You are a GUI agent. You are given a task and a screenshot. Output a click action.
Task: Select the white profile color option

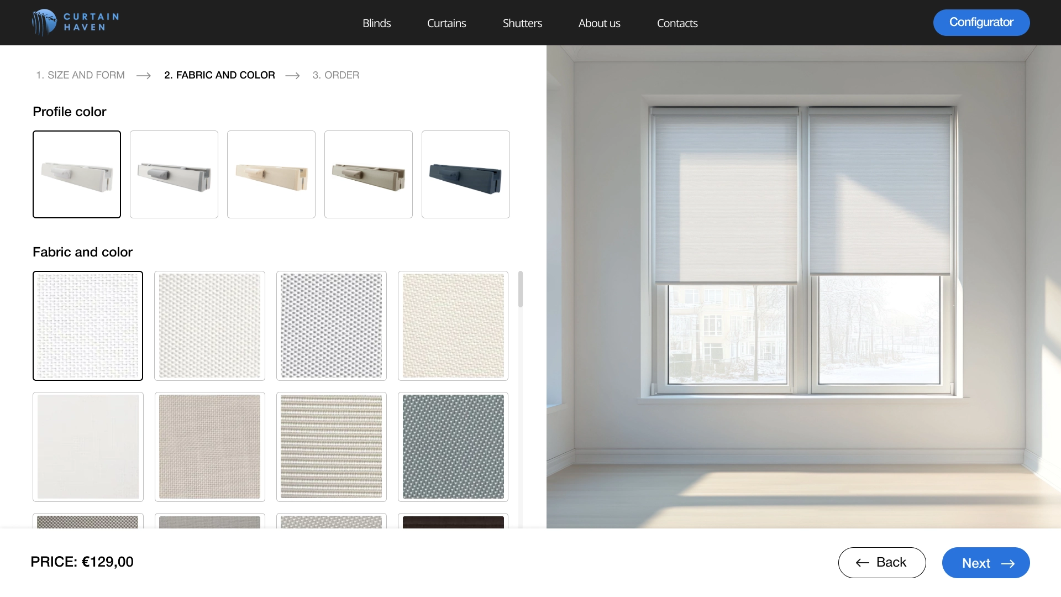(77, 174)
